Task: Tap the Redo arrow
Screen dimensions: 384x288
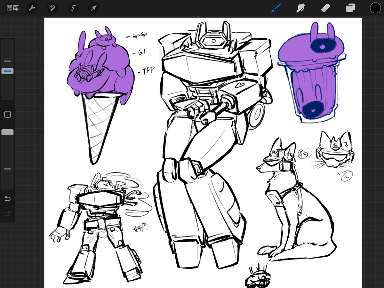Action: [7, 213]
